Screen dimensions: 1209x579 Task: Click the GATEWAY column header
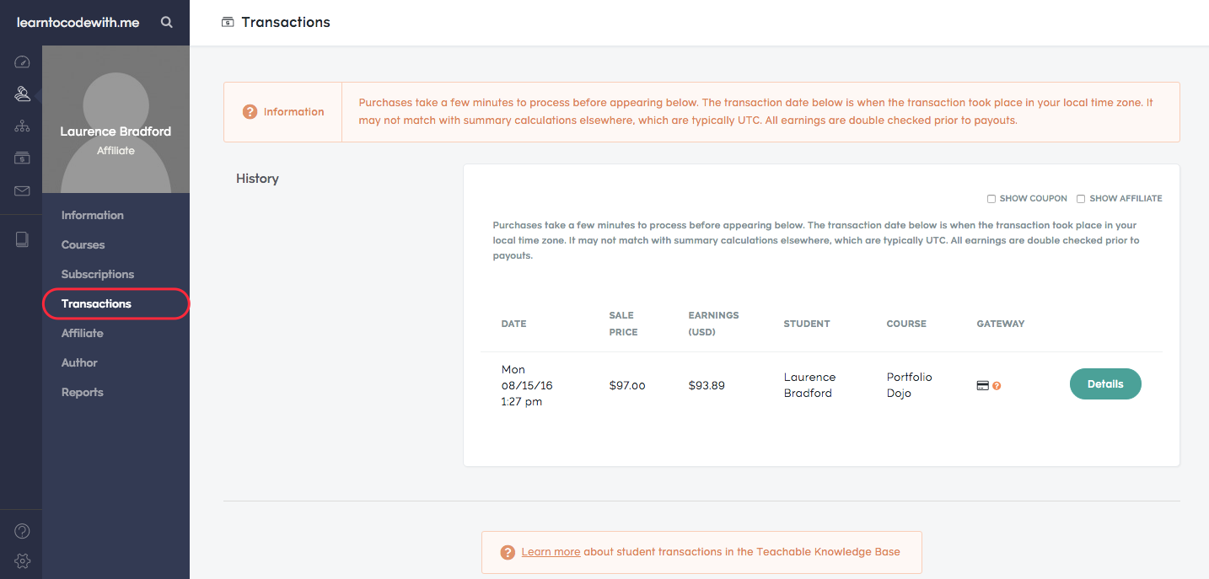pyautogui.click(x=1001, y=324)
